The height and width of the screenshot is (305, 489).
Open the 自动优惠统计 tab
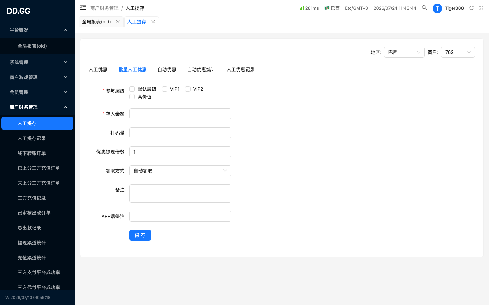[x=201, y=69]
